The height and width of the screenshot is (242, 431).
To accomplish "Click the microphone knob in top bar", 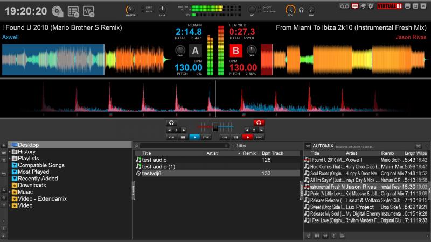I will [252, 10].
